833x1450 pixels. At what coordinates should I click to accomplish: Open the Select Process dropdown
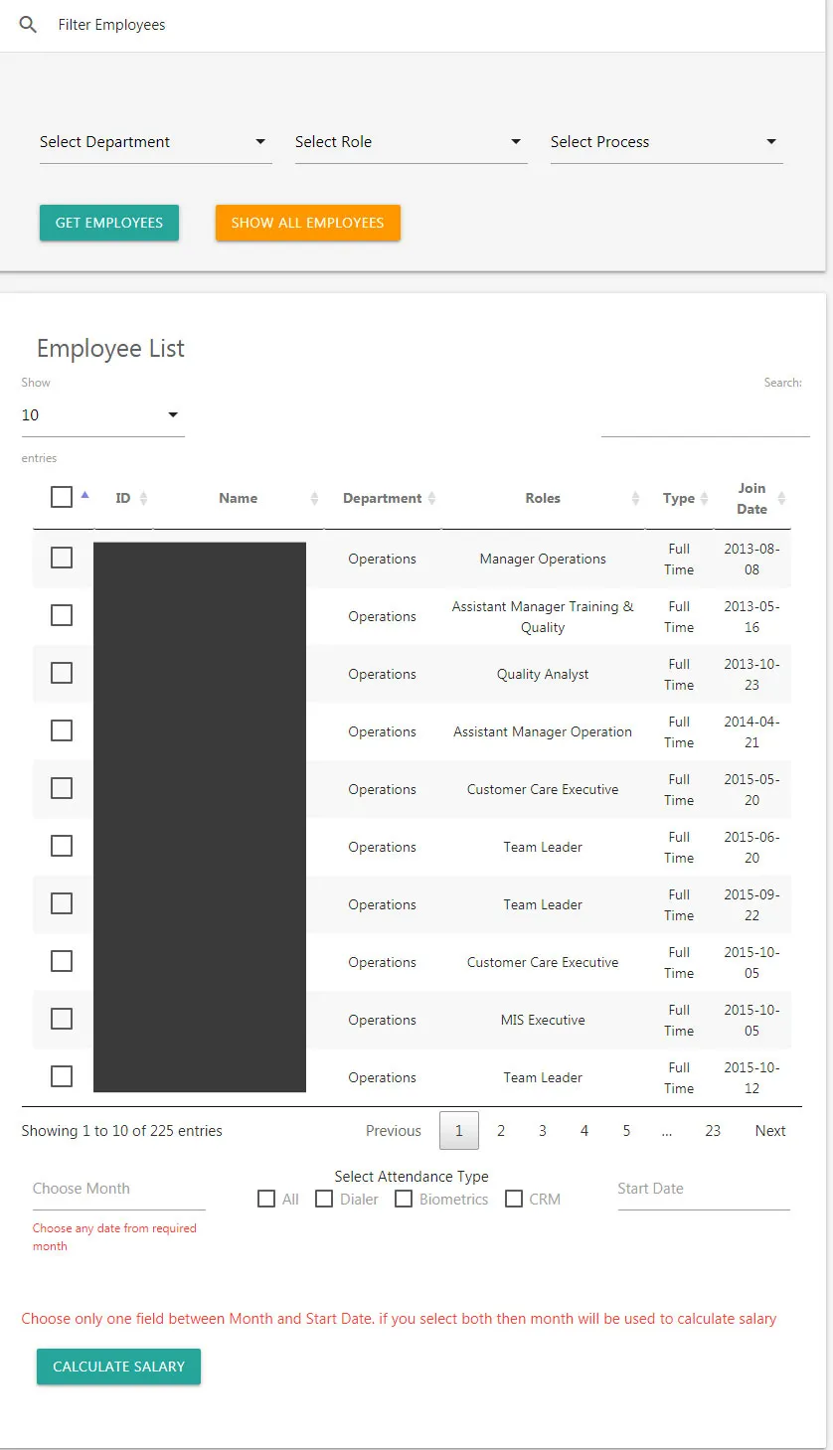point(666,142)
